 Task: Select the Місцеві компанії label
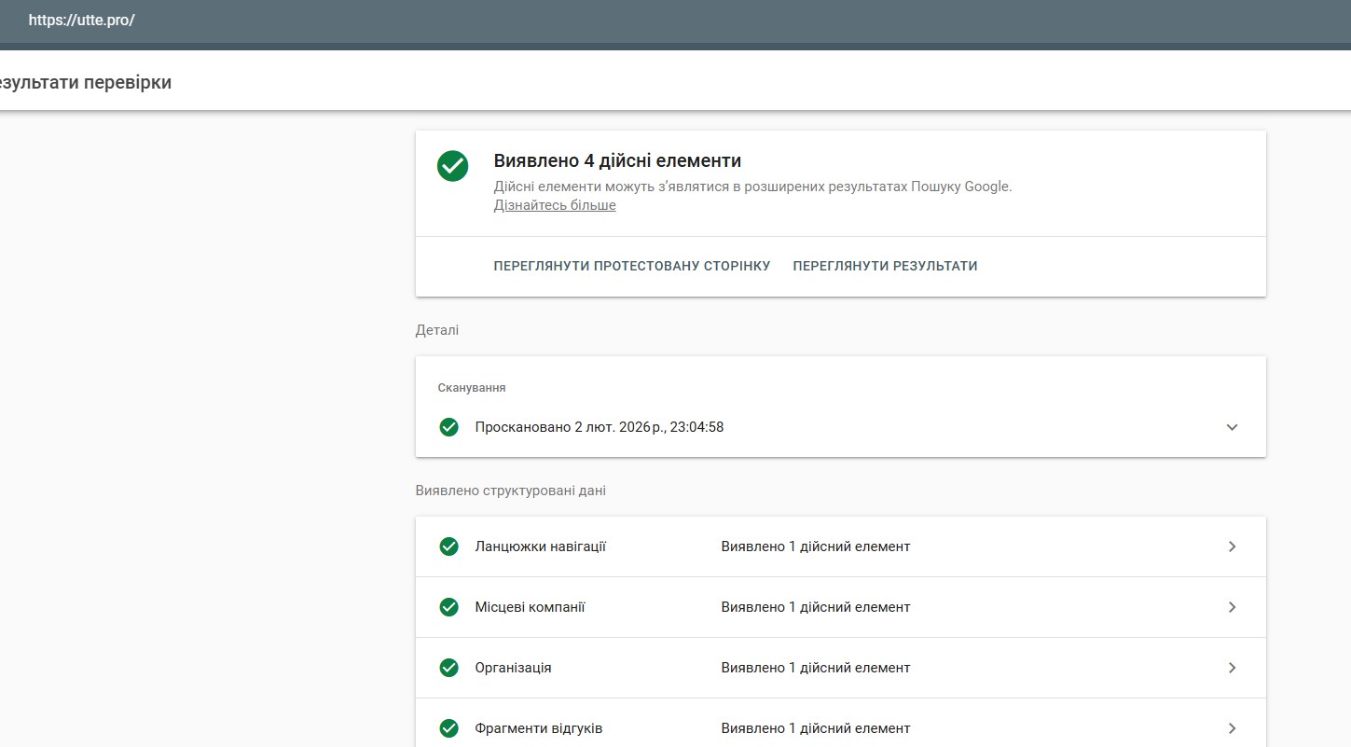tap(530, 607)
